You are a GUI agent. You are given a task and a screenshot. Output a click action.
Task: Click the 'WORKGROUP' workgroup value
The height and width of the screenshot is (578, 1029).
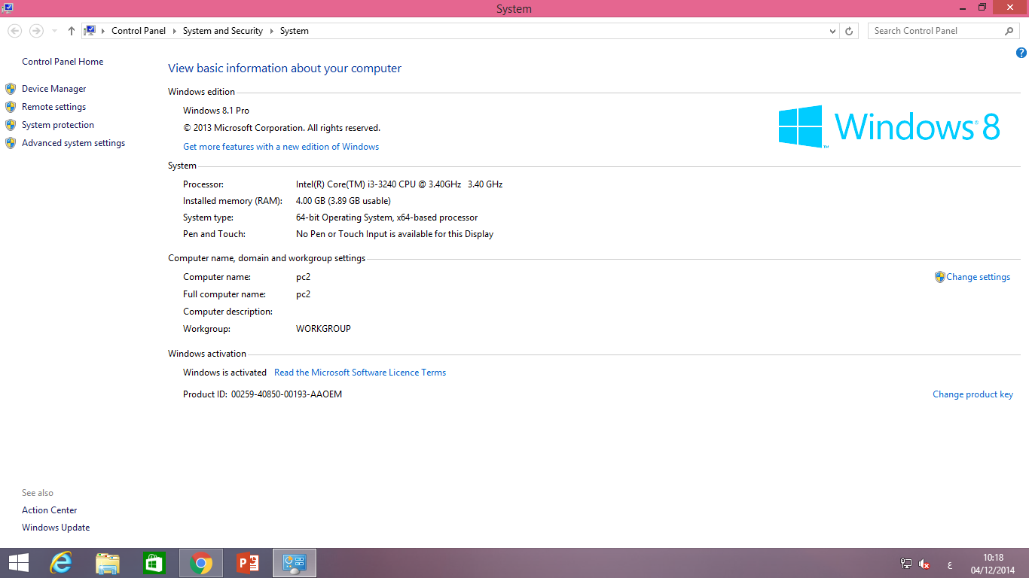[x=323, y=329]
